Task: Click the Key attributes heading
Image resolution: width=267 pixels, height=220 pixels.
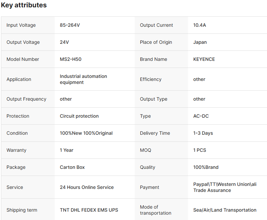Action: 24,5
